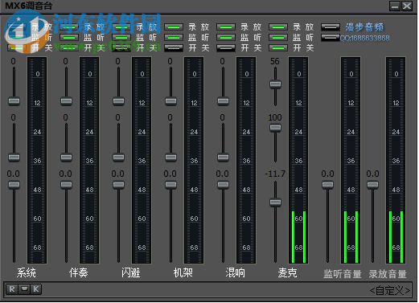419x303 pixels.
Task: Click the 系统 channel label
Action: (27, 273)
